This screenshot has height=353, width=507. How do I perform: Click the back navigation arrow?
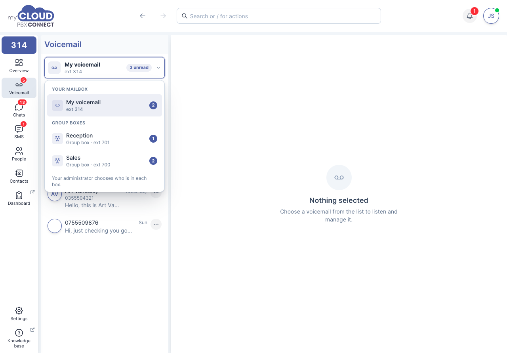click(143, 16)
